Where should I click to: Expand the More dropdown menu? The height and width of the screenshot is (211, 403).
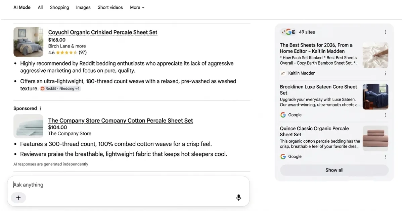[x=137, y=7]
